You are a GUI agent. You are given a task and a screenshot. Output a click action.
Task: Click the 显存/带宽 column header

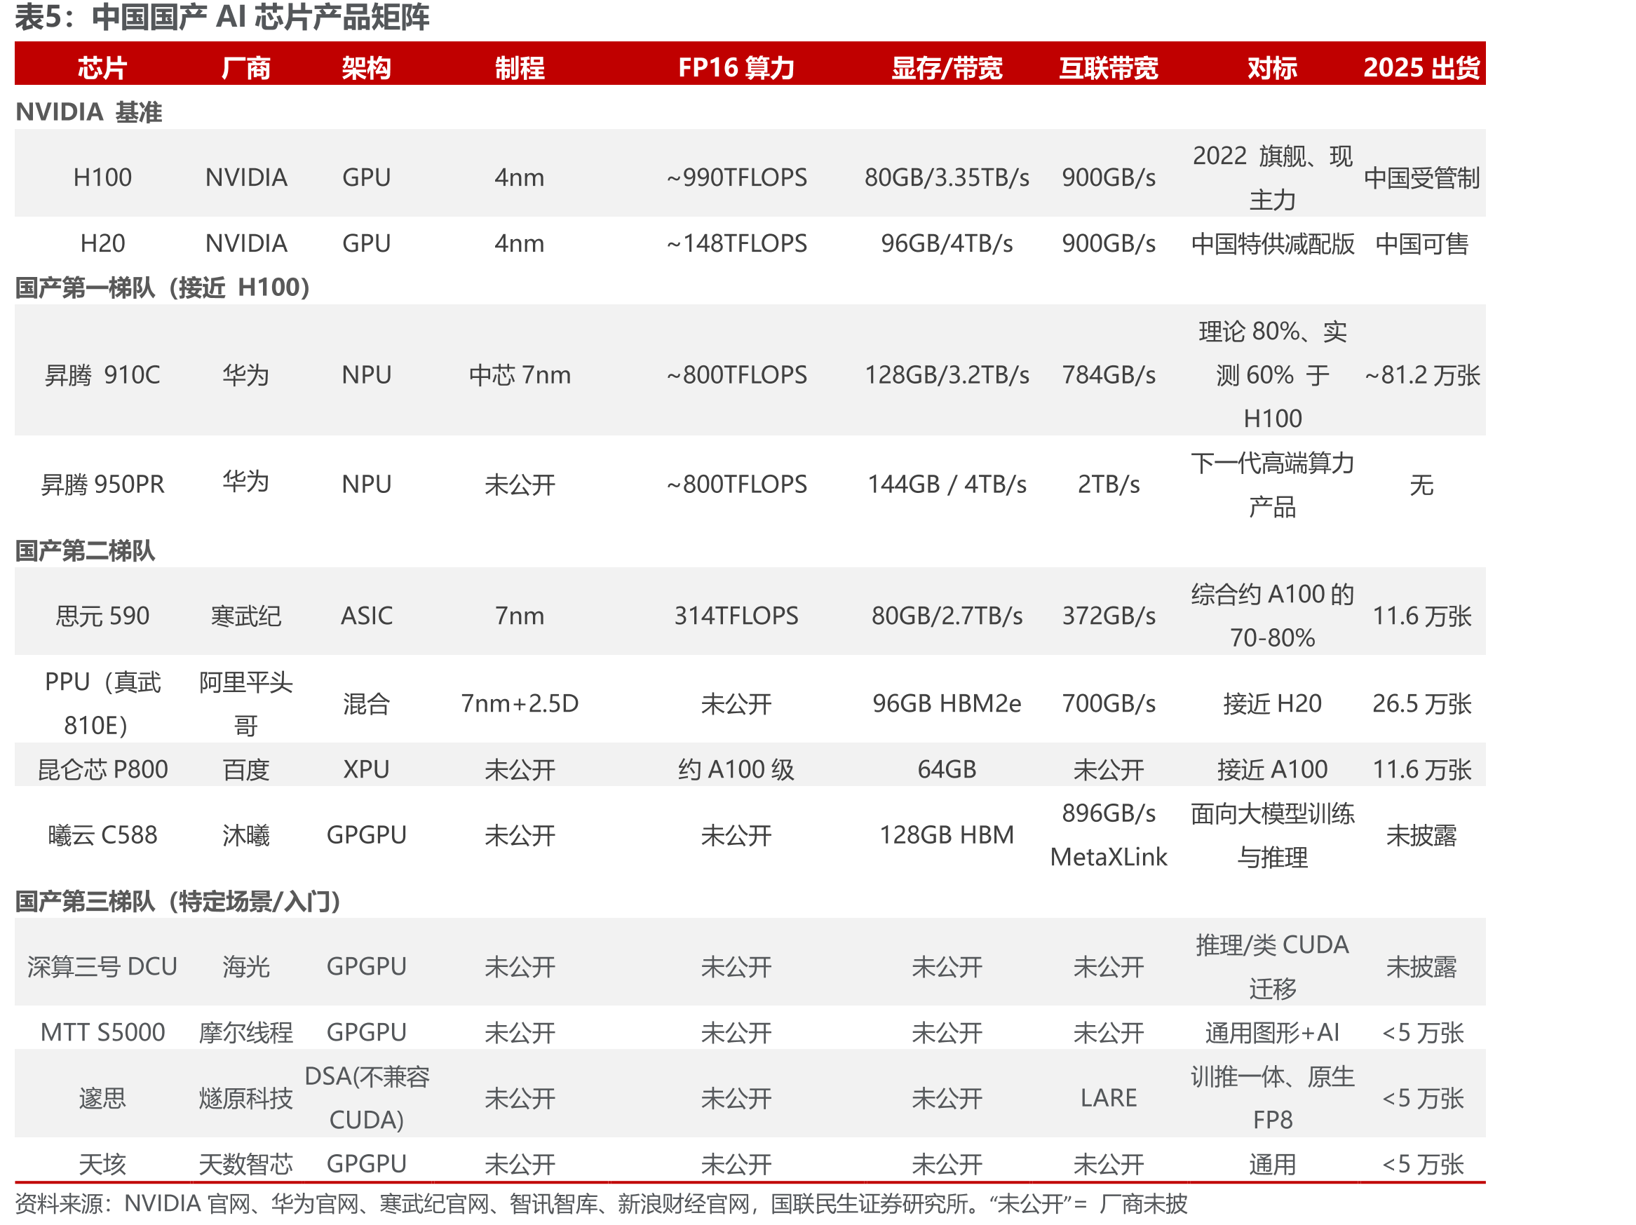click(x=946, y=68)
